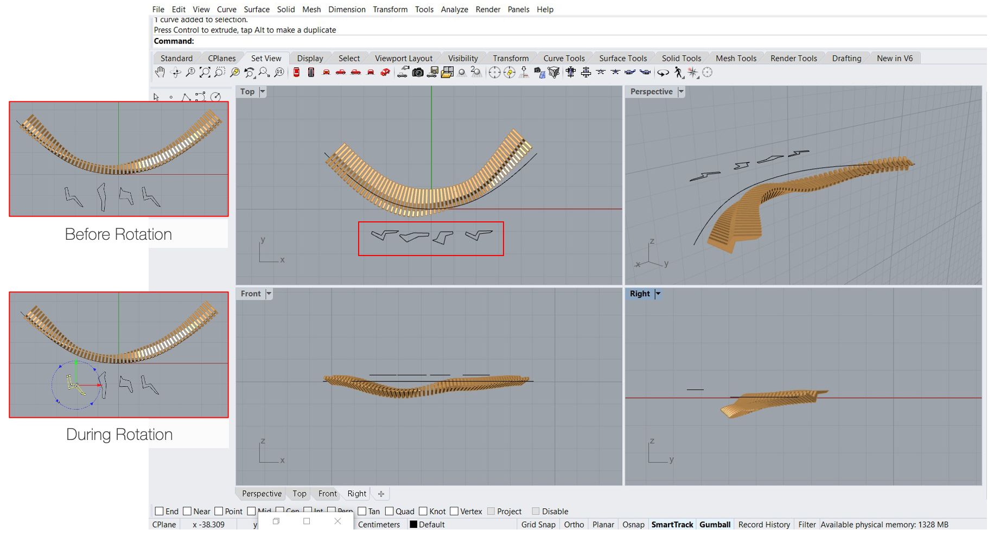Enable the Near object snap
Image resolution: width=994 pixels, height=536 pixels.
coord(187,511)
